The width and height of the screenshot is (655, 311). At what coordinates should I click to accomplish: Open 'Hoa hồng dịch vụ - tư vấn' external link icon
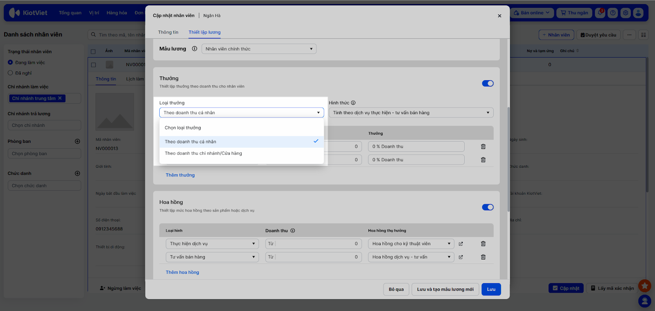click(x=461, y=257)
